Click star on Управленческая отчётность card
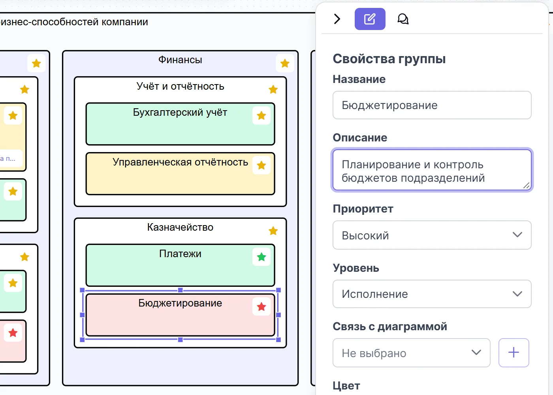Image resolution: width=553 pixels, height=395 pixels. (261, 166)
